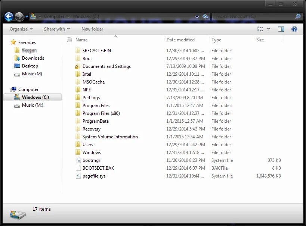This screenshot has width=306, height=226.
Task: Open the Organize menu
Action: tap(21, 29)
